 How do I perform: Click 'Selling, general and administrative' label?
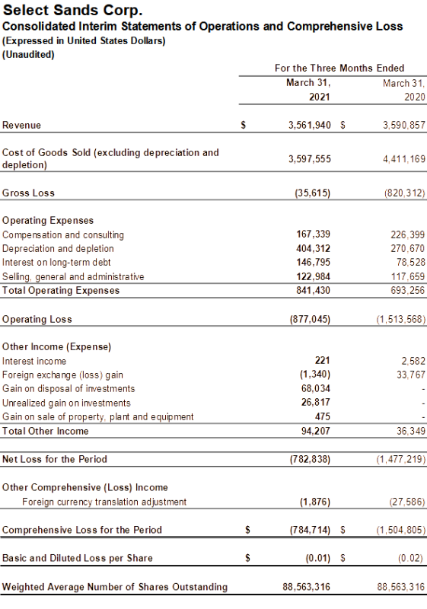pos(73,276)
